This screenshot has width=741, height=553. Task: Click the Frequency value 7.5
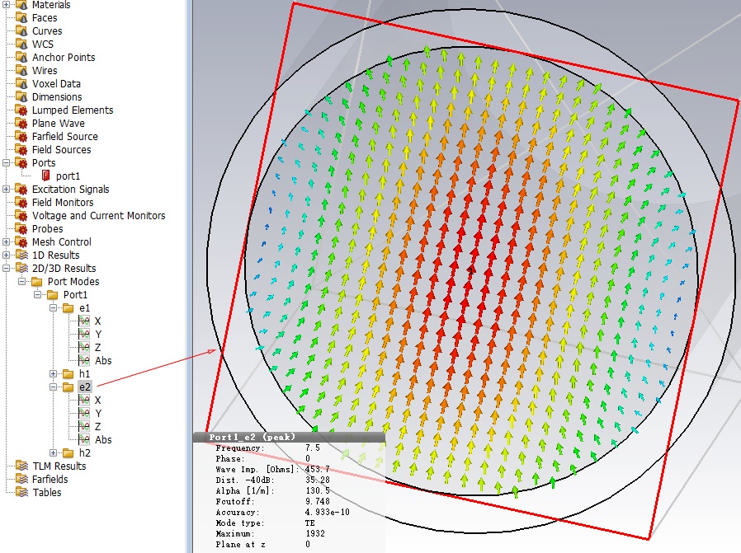313,448
